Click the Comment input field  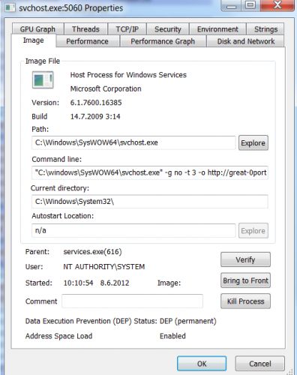(132, 301)
